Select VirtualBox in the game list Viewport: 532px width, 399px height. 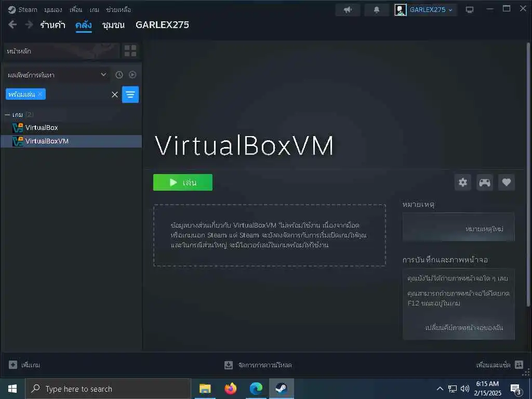tap(71, 128)
